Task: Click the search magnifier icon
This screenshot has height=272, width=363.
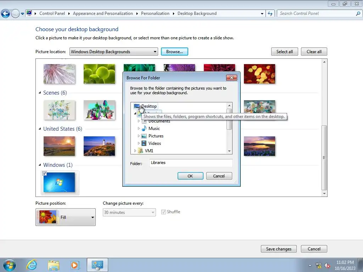Action: [x=358, y=13]
